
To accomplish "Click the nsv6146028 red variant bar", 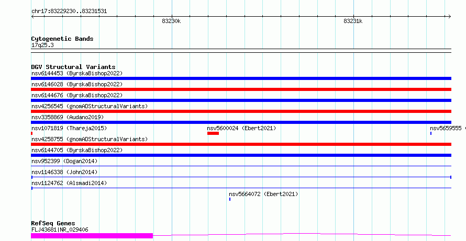I will pyautogui.click(x=241, y=89).
